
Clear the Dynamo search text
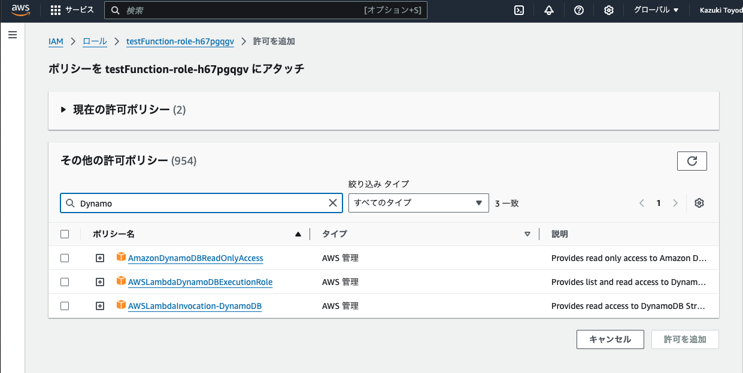[333, 203]
